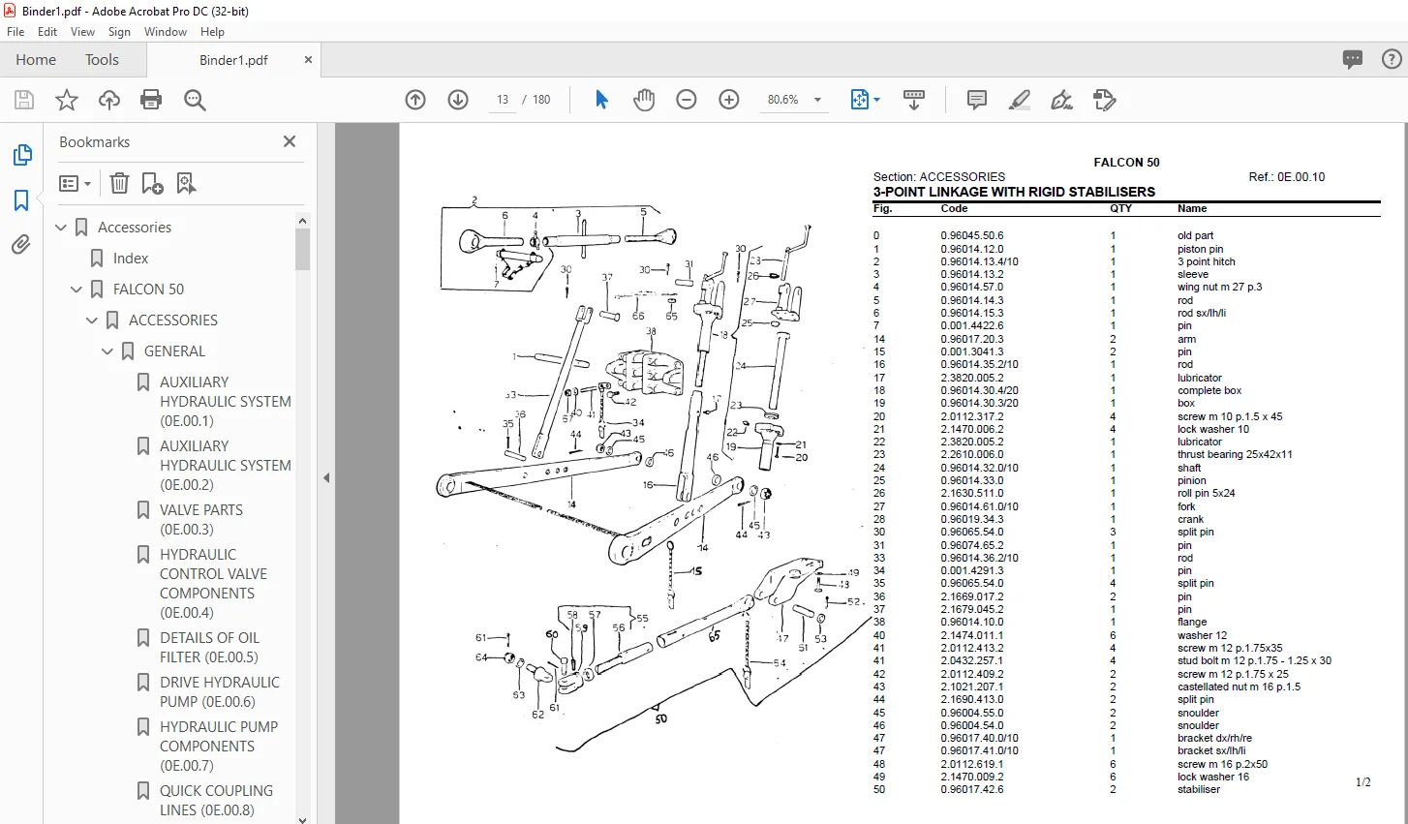1408x824 pixels.
Task: Add a new bookmark
Action: (x=152, y=183)
